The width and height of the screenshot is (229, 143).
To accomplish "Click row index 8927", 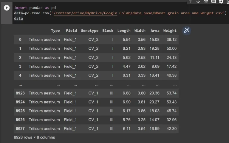I will 20,129.
